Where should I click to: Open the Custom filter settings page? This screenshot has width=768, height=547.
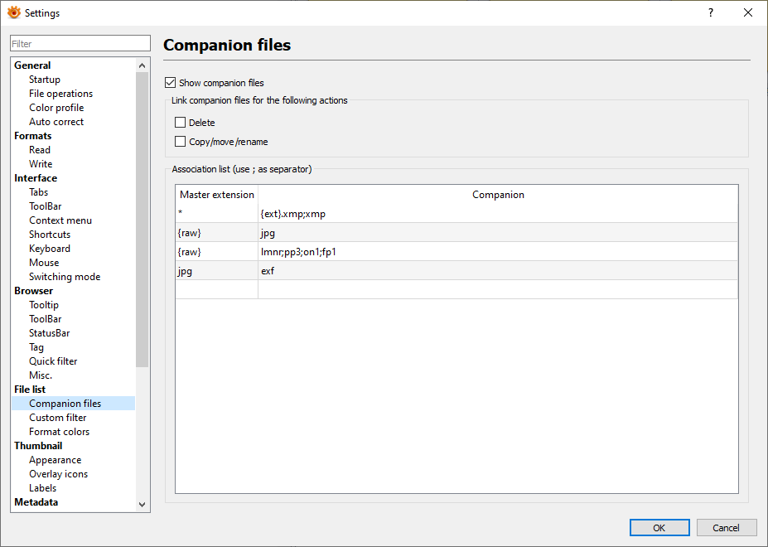pos(57,418)
